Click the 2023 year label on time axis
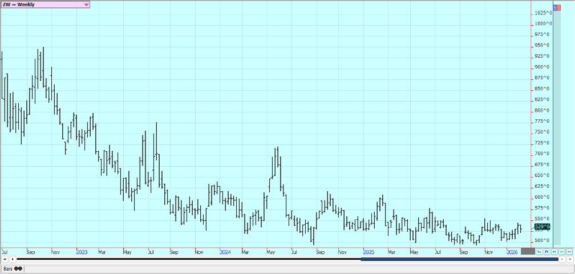Image resolution: width=575 pixels, height=274 pixels. pos(82,251)
